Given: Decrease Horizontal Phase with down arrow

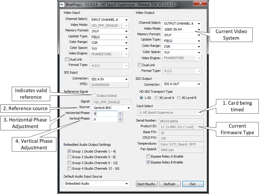Looking at the screenshot, I should coord(120,115).
